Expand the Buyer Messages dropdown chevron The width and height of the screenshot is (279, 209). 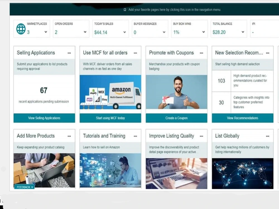pos(164,32)
